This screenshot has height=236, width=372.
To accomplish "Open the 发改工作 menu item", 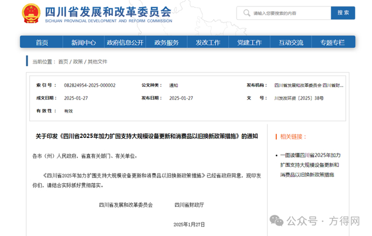I will coord(208,43).
